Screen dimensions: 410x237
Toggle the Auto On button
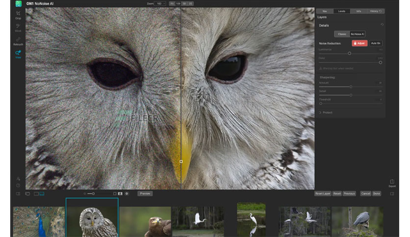click(x=376, y=43)
